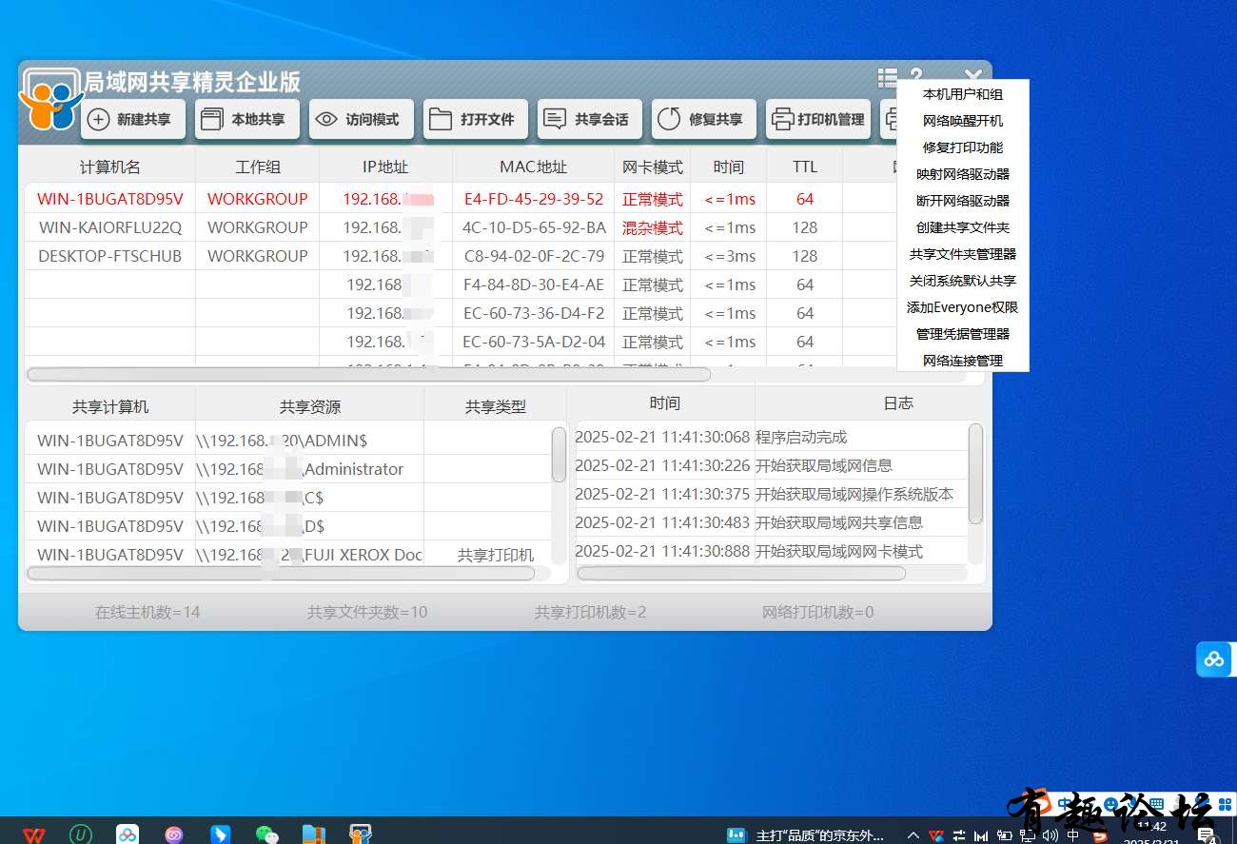Open WPS Office from the taskbar
1237x844 pixels.
point(34,834)
